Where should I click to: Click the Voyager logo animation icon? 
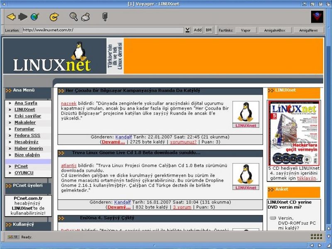pos(317,17)
